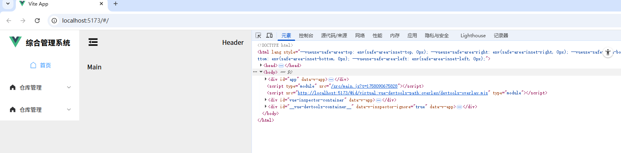Viewport: 621px width, 153px height.
Task: Expand the vue-inspector-container div node
Action: coord(266,100)
